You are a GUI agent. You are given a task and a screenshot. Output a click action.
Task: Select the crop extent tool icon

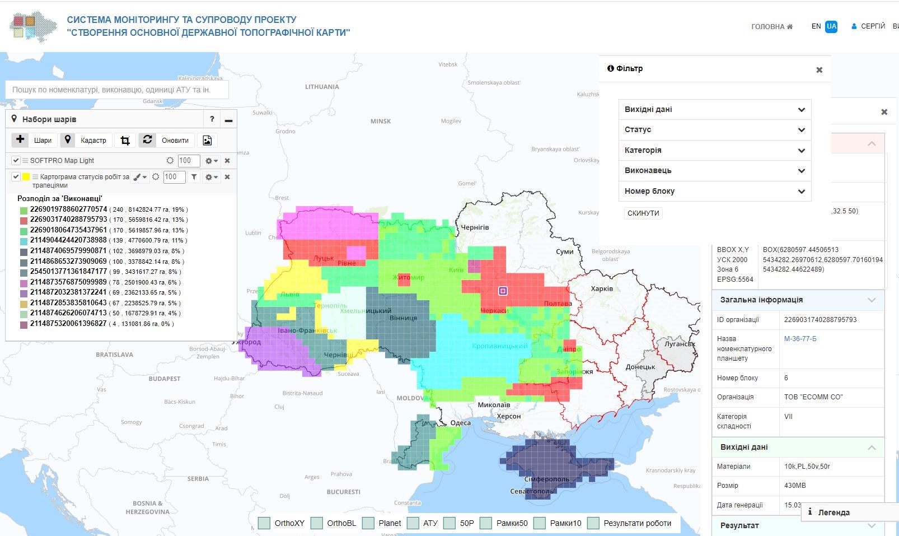click(x=125, y=140)
